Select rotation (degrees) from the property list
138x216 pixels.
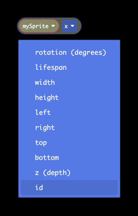[x=69, y=52]
